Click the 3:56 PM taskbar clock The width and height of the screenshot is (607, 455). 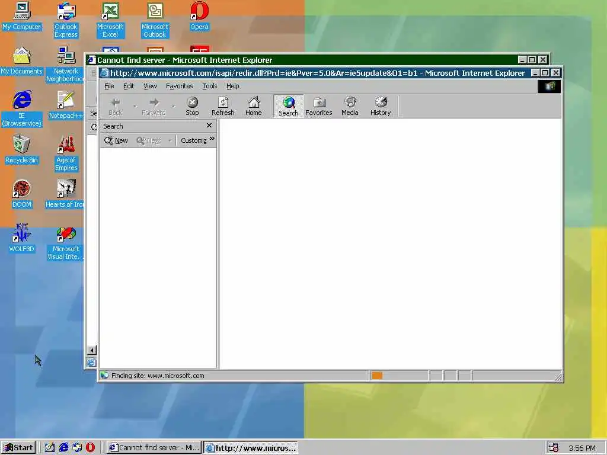pos(582,448)
